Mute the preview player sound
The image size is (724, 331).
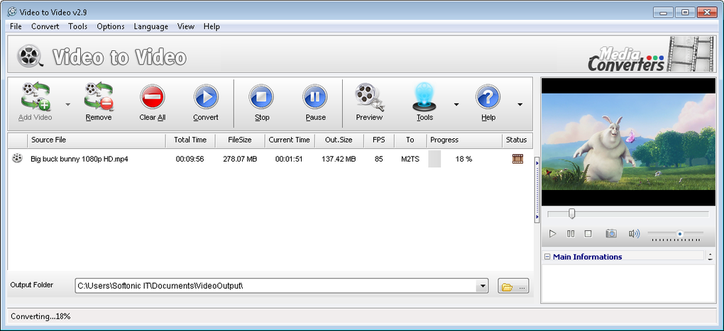634,233
